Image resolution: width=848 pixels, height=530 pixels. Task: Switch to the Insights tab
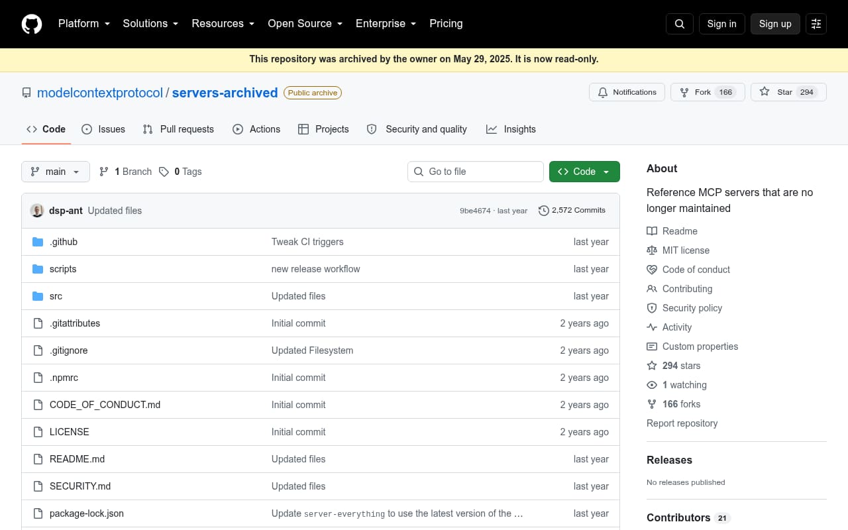point(511,129)
